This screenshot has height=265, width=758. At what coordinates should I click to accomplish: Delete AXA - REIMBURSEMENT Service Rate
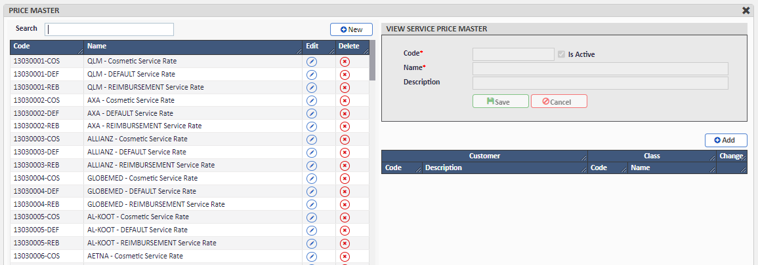point(345,126)
